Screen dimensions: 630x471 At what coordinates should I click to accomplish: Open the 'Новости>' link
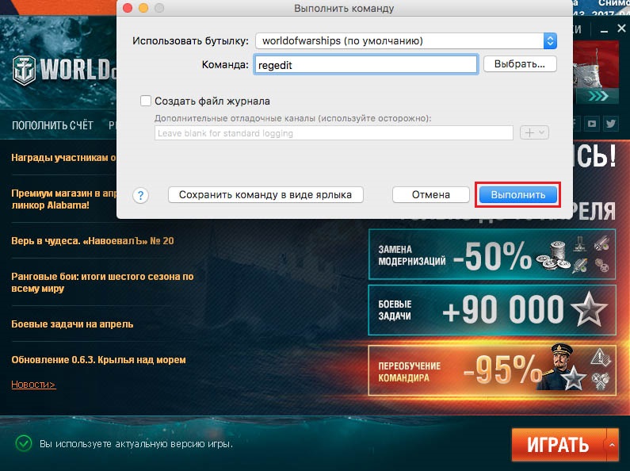click(x=33, y=385)
